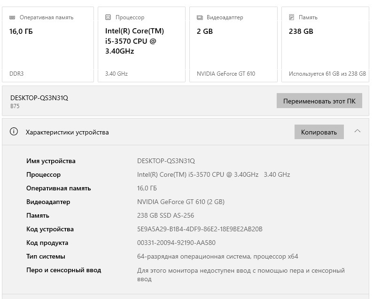373x299 pixels.
Task: Click the video adapter icon
Action: [200, 17]
